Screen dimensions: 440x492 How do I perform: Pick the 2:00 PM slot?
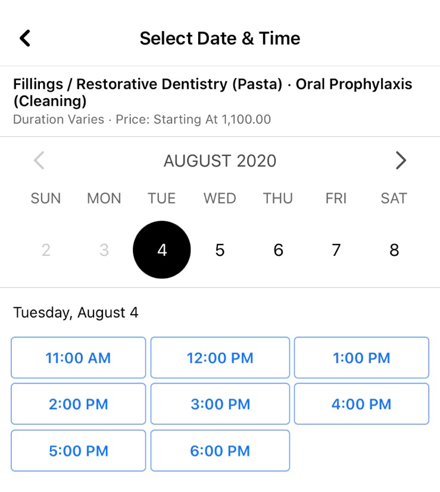(78, 405)
